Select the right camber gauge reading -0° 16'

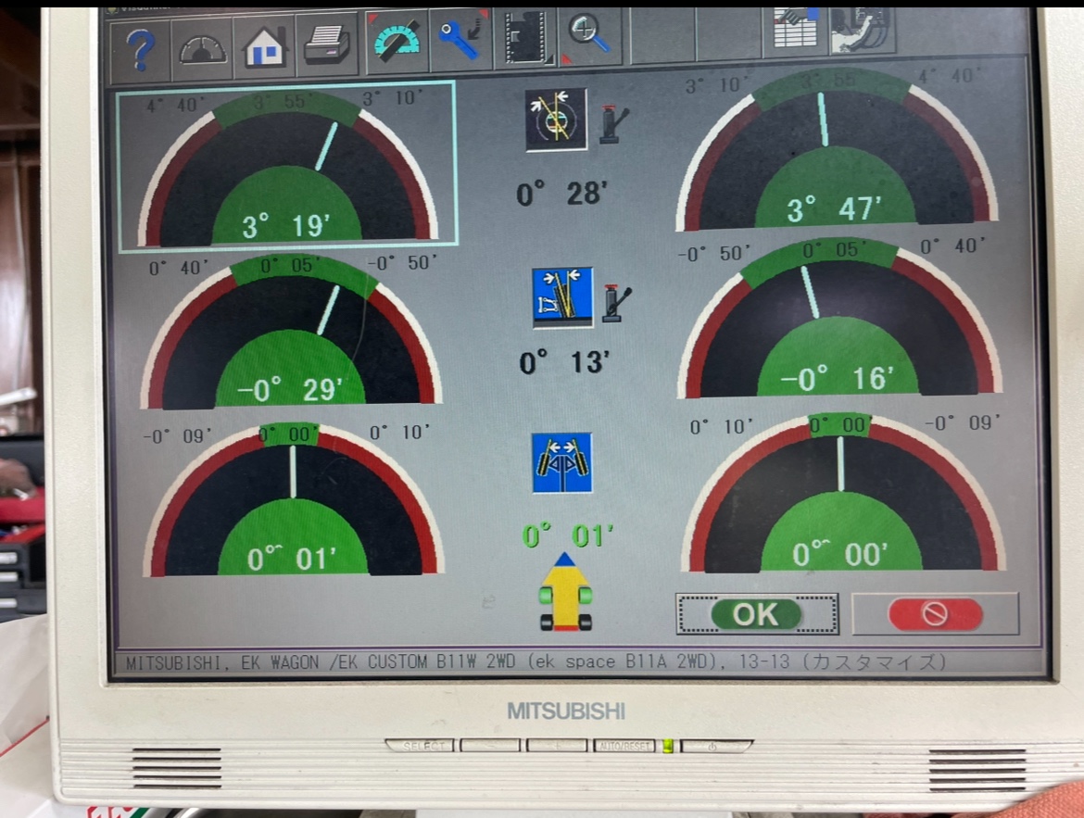pyautogui.click(x=838, y=324)
